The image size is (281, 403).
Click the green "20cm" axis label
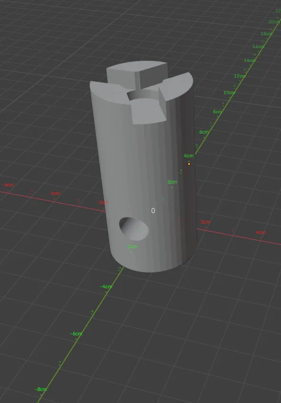tap(274, 22)
